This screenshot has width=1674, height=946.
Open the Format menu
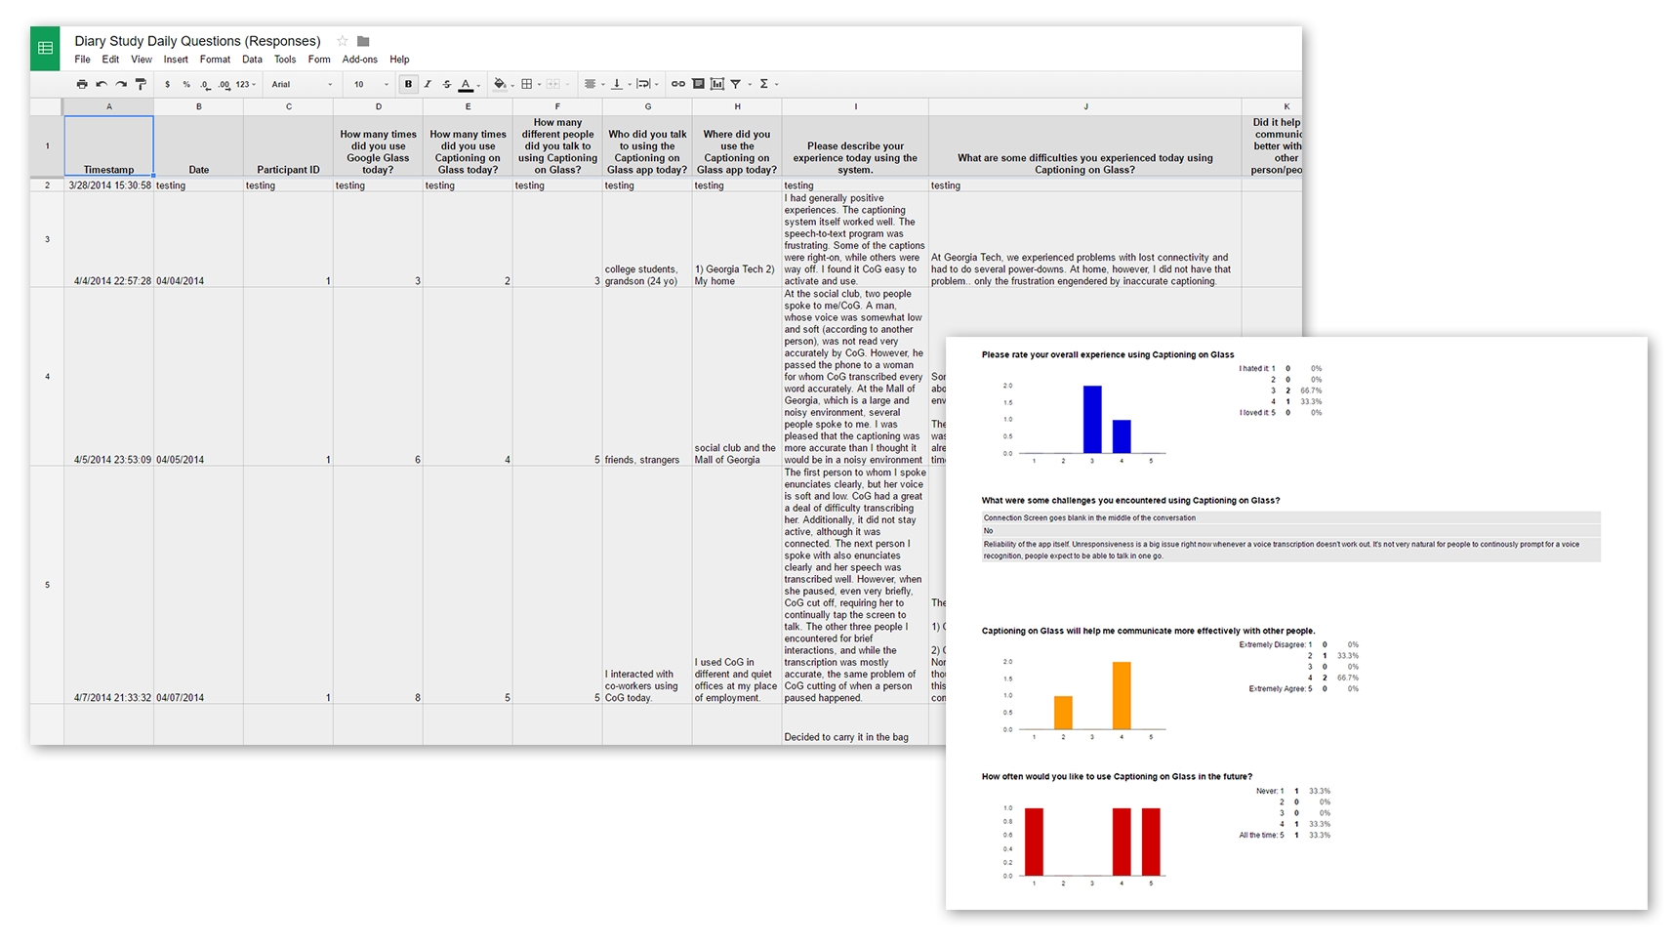[x=215, y=60]
